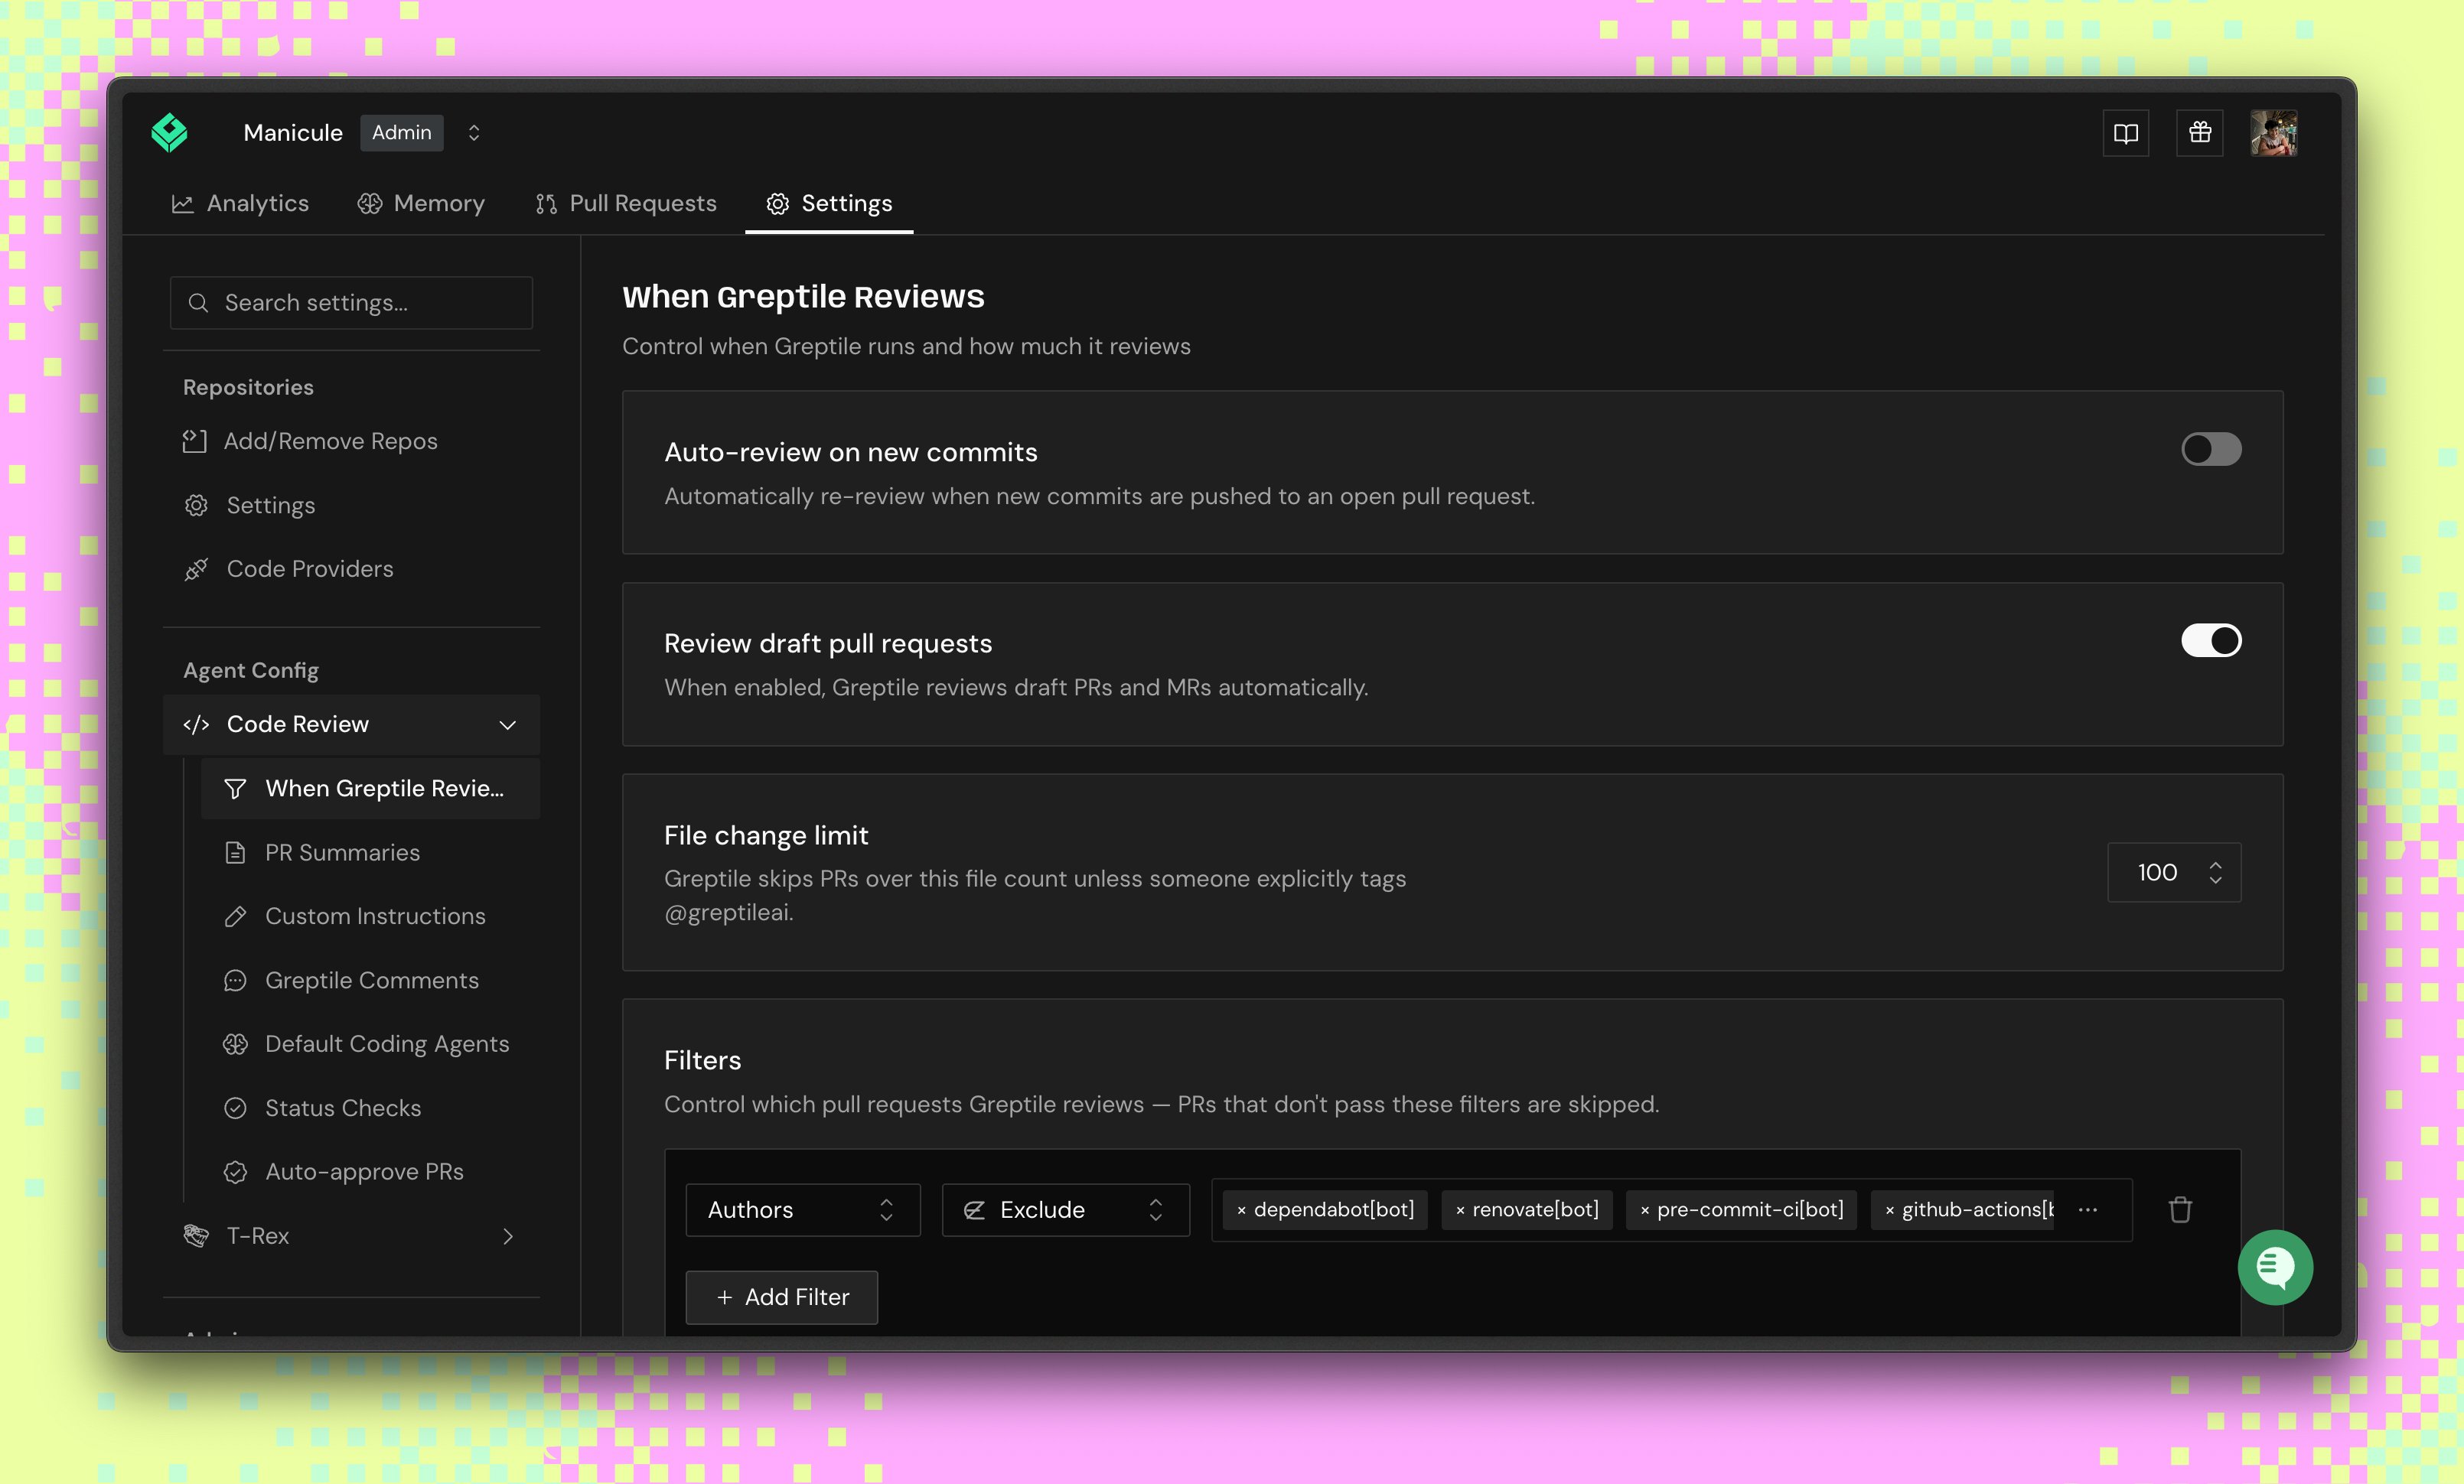Screen dimensions: 2464x1484
Task: Click the document icon beside PR Summaries
Action: pos(235,852)
